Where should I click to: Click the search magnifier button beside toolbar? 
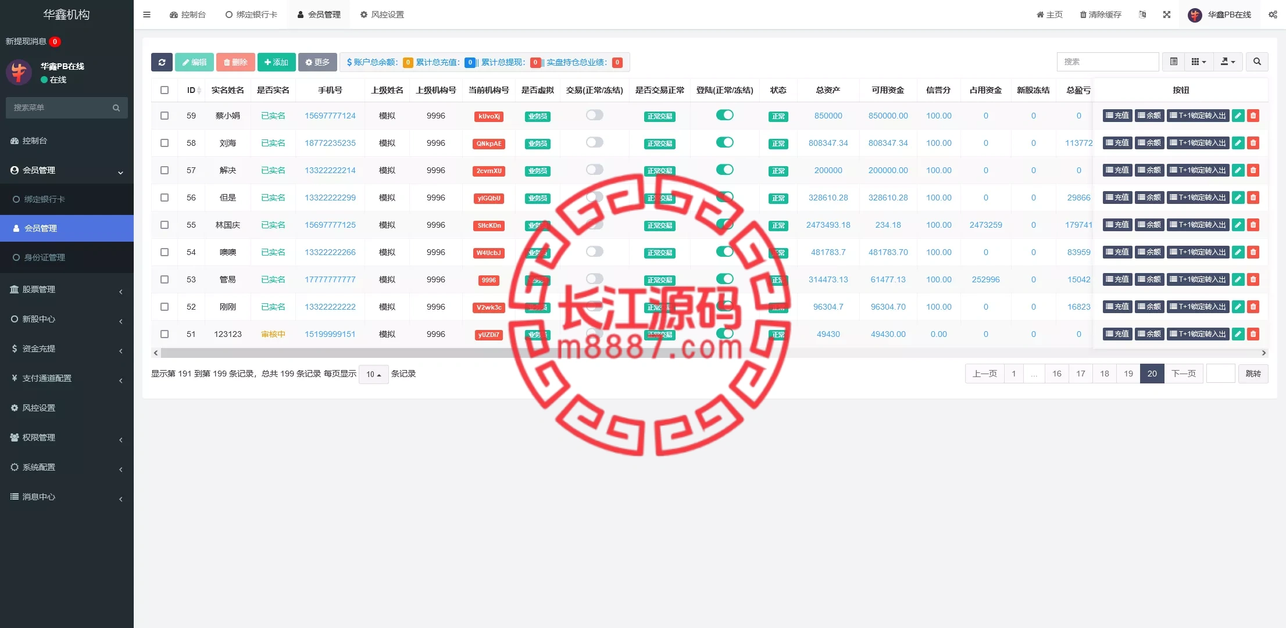click(x=1257, y=62)
